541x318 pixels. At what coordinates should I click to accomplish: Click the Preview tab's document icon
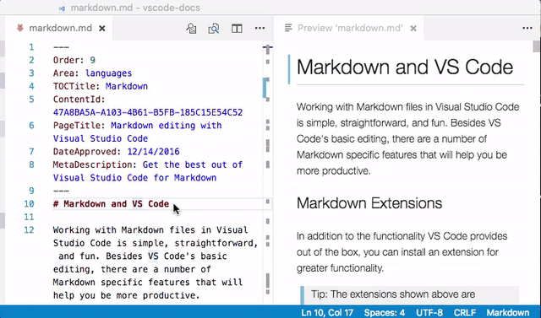(x=288, y=28)
